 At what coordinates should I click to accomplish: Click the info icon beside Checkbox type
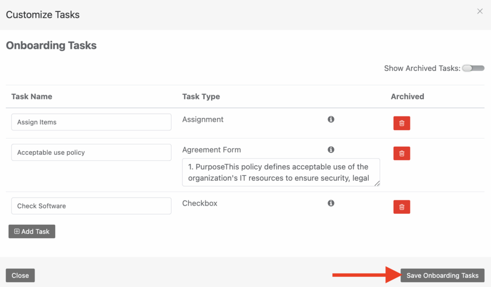331,203
